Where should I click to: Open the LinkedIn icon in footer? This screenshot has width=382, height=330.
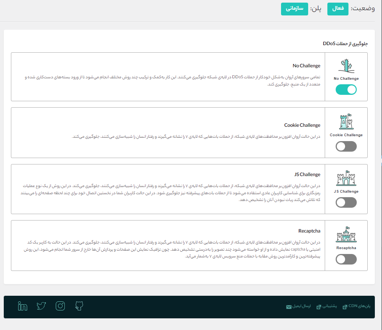tap(23, 306)
